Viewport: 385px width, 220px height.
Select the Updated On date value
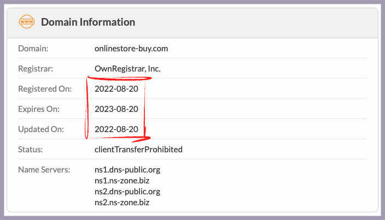(116, 129)
